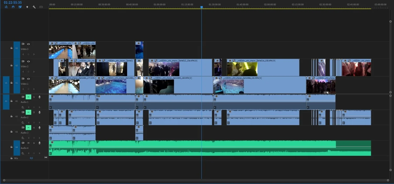
Task: Open Audio 1 keyframe display dropdown
Action: (23, 107)
